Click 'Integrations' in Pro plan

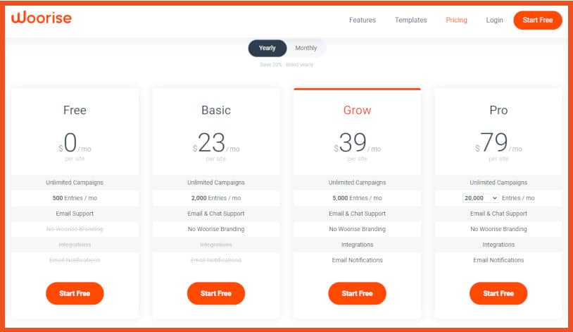[498, 245]
